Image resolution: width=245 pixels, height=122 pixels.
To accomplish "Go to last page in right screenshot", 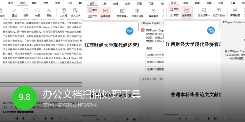I will tap(216, 119).
